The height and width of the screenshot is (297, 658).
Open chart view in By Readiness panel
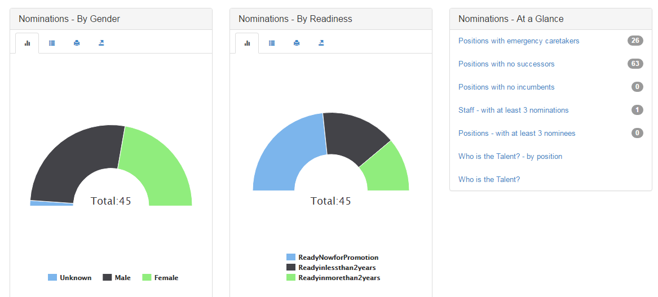[x=247, y=43]
